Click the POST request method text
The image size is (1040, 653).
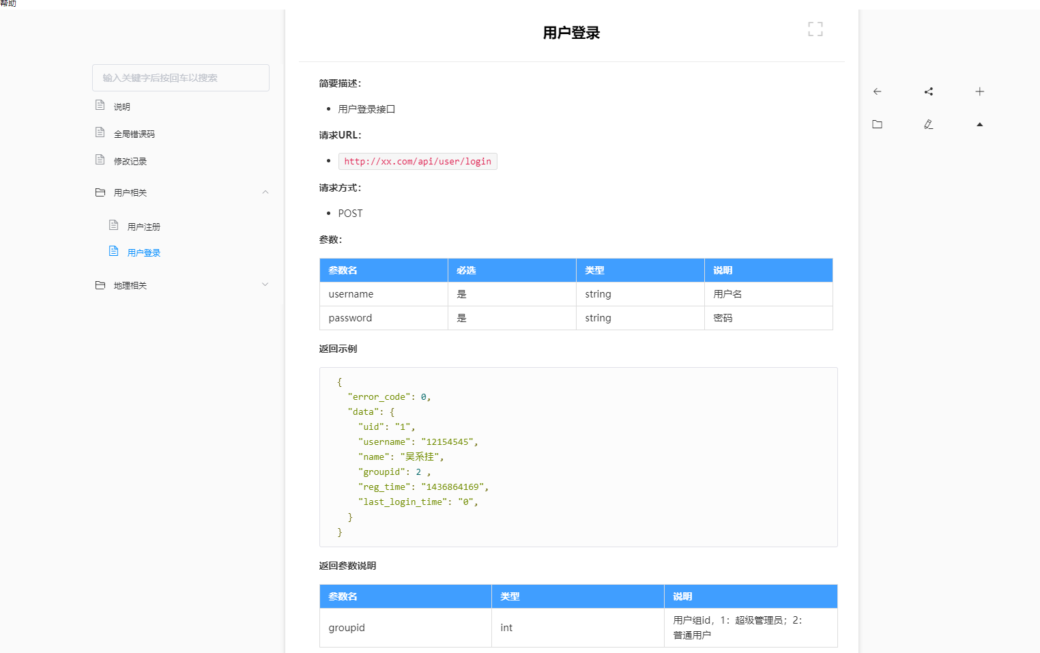pos(351,214)
